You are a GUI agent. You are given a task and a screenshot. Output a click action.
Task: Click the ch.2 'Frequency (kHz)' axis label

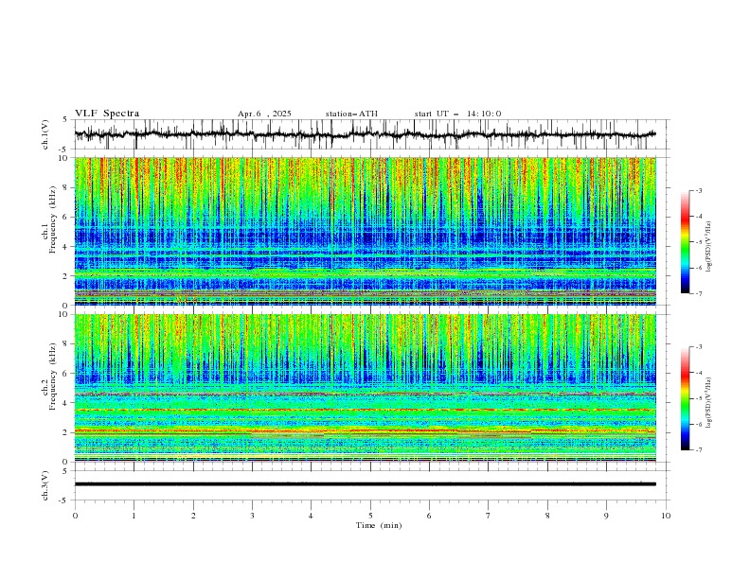coord(53,377)
